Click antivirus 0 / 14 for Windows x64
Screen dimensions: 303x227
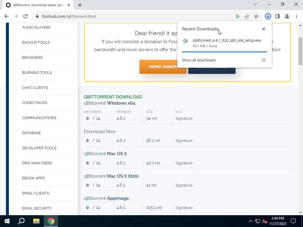93,118
